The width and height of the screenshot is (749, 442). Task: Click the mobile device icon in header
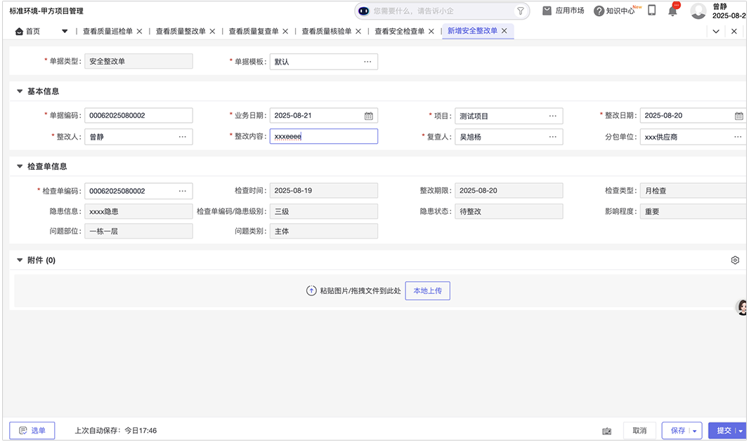[651, 11]
